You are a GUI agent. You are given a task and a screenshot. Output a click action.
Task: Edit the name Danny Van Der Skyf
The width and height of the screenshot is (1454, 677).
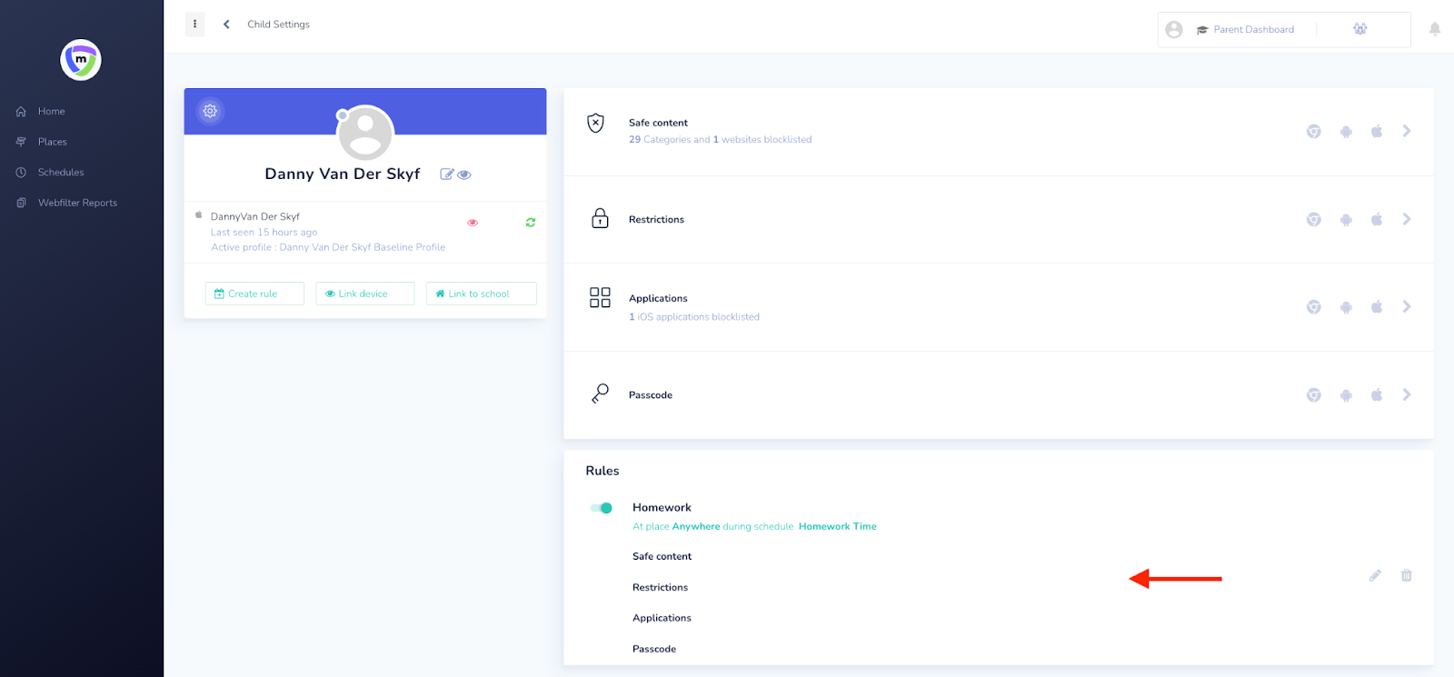(x=446, y=174)
